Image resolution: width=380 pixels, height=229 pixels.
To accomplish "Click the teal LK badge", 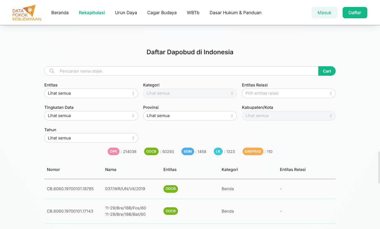I will coord(218,152).
